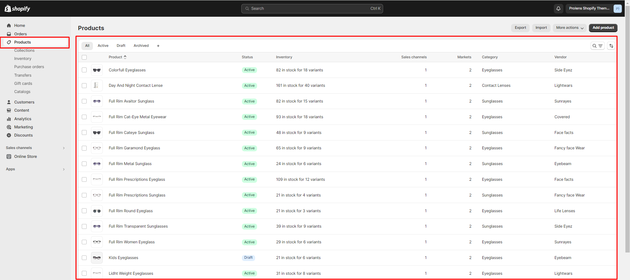The image size is (630, 280).
Task: Open the Customers section
Action: click(x=24, y=102)
